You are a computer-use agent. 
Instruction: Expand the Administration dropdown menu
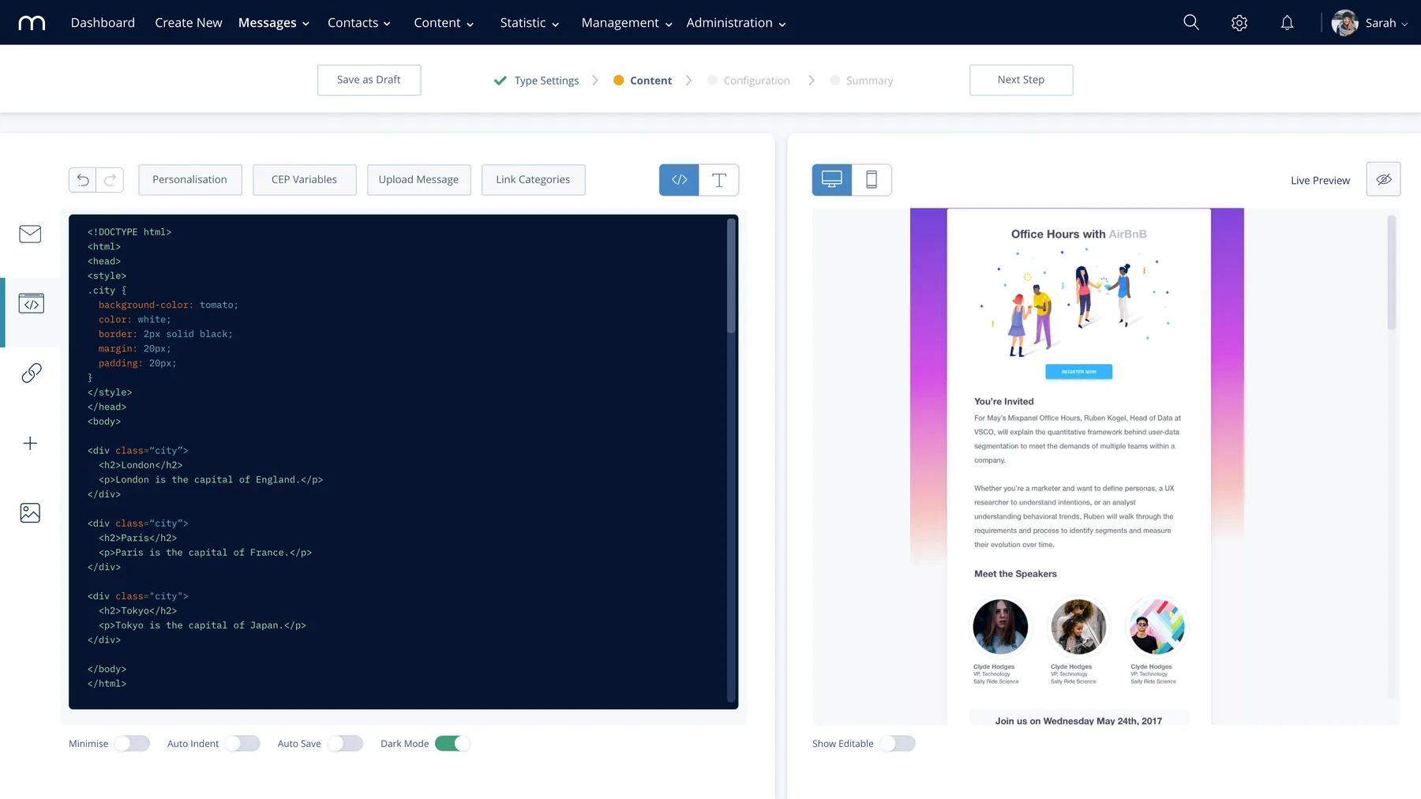pos(736,23)
